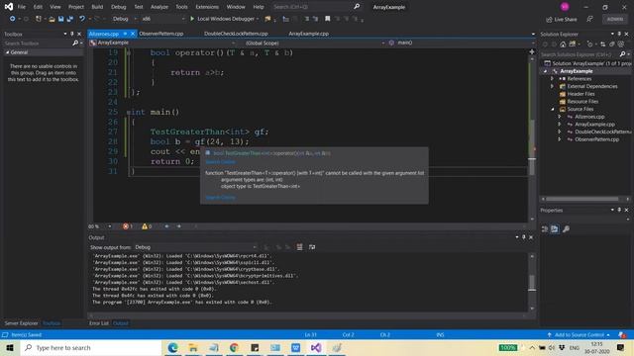The width and height of the screenshot is (634, 356).
Task: Toggle pin on Allzeroes.cpp tab
Action: pos(126,34)
